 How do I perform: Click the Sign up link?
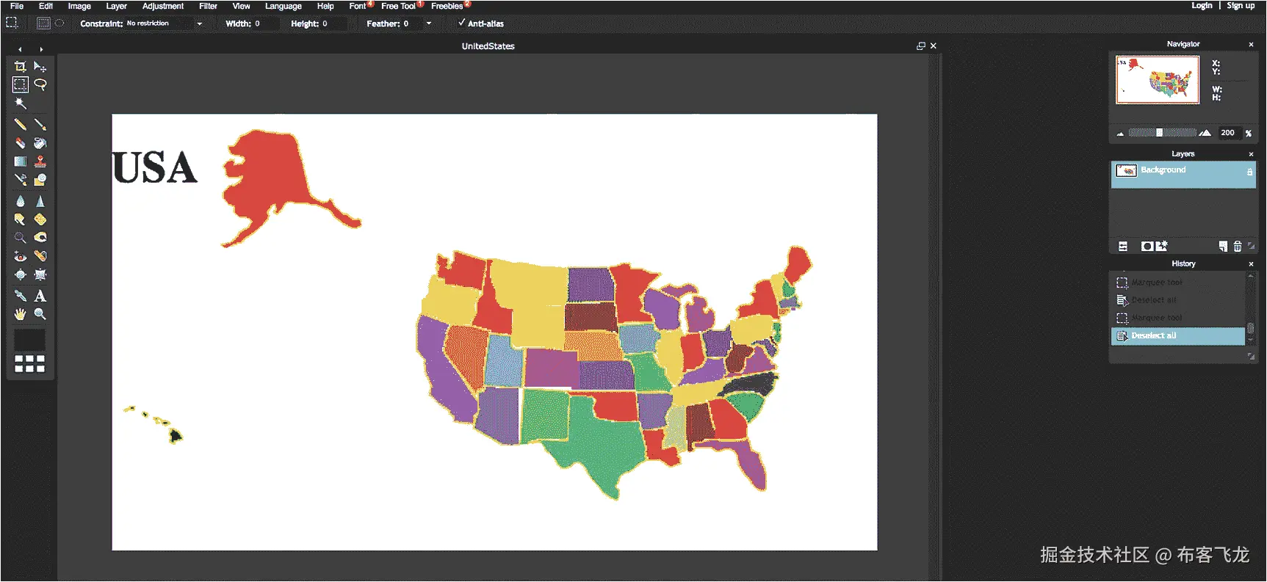[x=1241, y=6]
